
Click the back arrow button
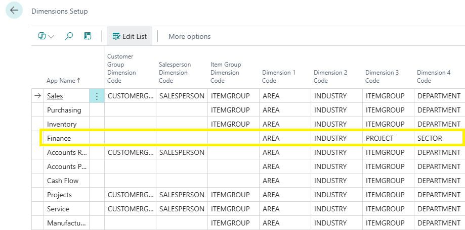(x=14, y=11)
